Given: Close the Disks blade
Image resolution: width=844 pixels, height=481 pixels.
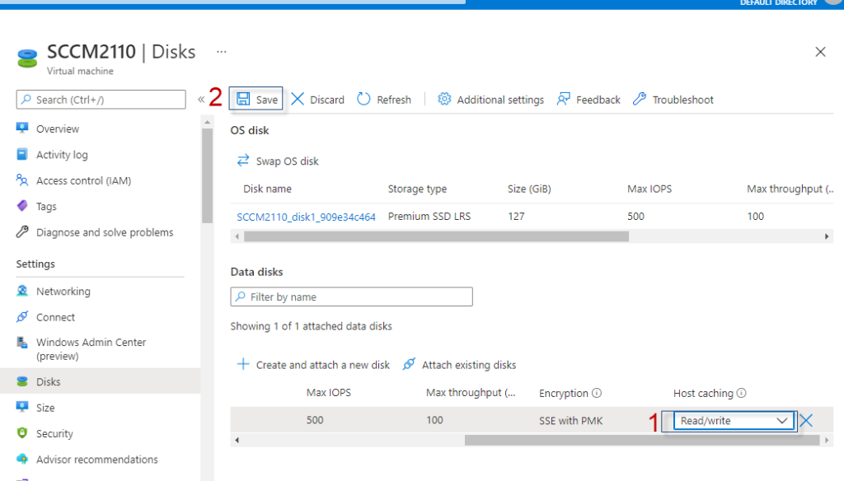Looking at the screenshot, I should (x=820, y=52).
